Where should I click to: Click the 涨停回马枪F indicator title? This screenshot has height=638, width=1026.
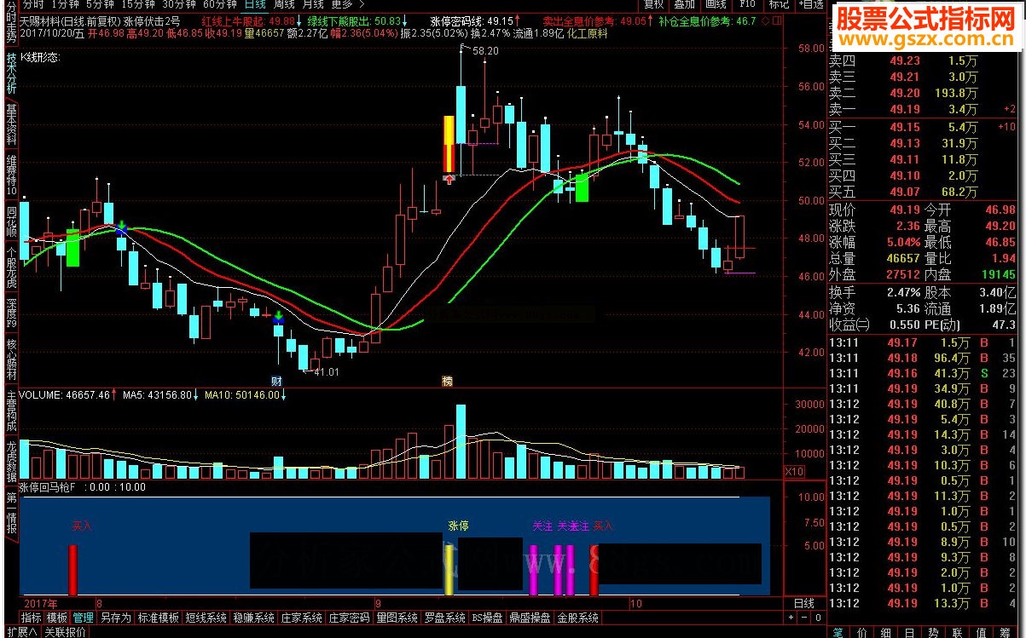(48, 487)
